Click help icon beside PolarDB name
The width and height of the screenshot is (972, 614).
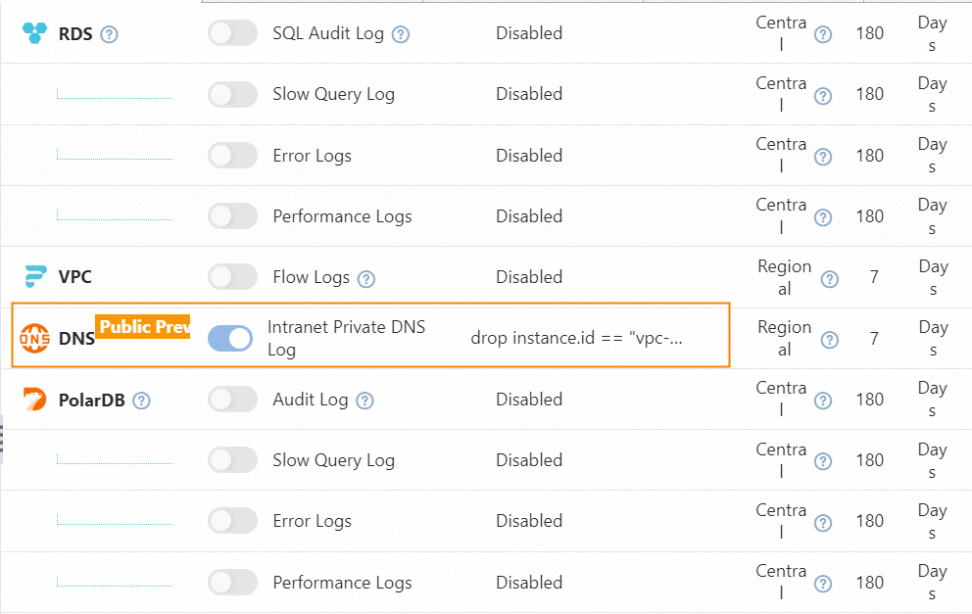(142, 401)
